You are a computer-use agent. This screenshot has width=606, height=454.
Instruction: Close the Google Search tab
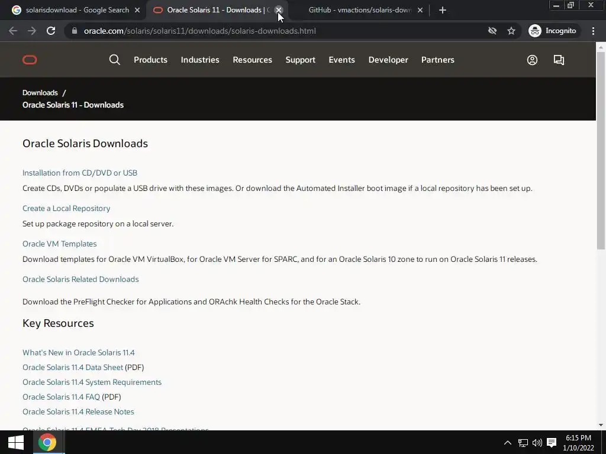[x=137, y=10]
